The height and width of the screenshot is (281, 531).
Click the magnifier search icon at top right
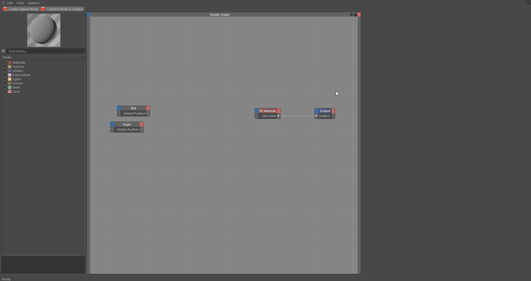coord(528,2)
